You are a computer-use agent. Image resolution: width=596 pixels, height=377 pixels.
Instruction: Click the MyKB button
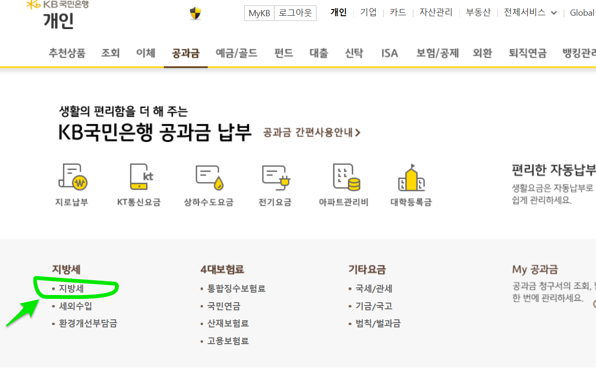click(x=259, y=13)
